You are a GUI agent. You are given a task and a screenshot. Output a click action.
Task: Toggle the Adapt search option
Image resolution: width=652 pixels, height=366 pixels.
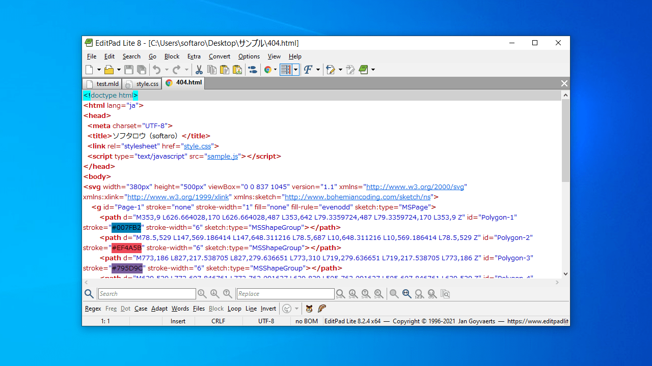click(x=159, y=309)
